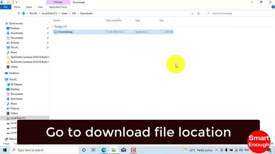
Task: Open the address bar history dropdown
Action: pyautogui.click(x=192, y=13)
